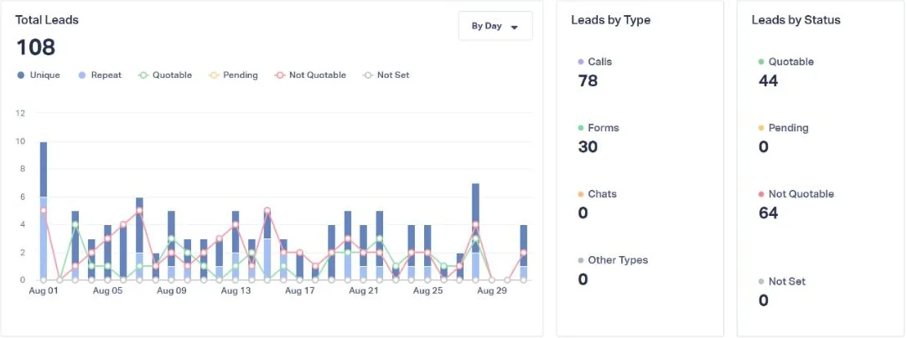Viewport: 907px width, 338px height.
Task: Click the Not Set label in Leads by Status
Action: (x=787, y=281)
